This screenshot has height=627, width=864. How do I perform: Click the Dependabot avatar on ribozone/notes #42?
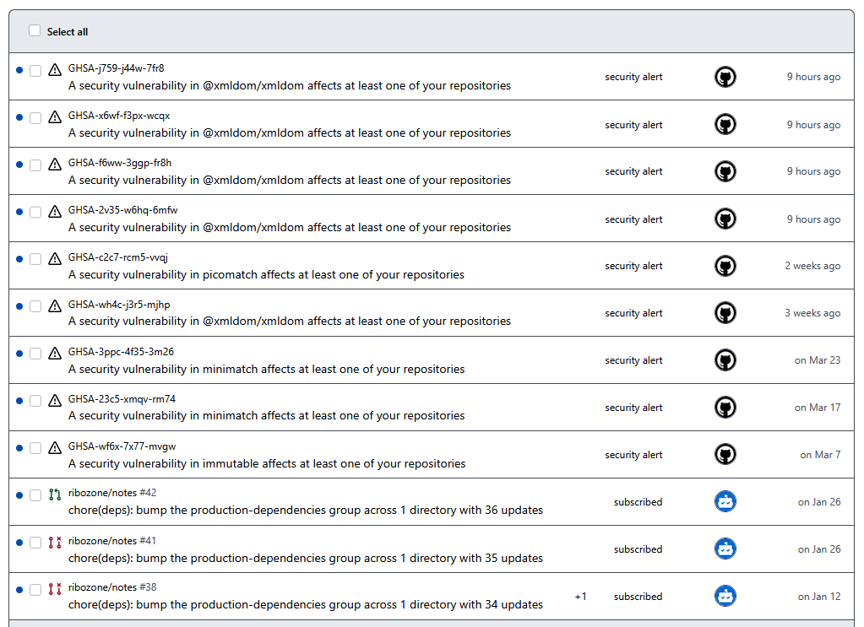tap(725, 500)
